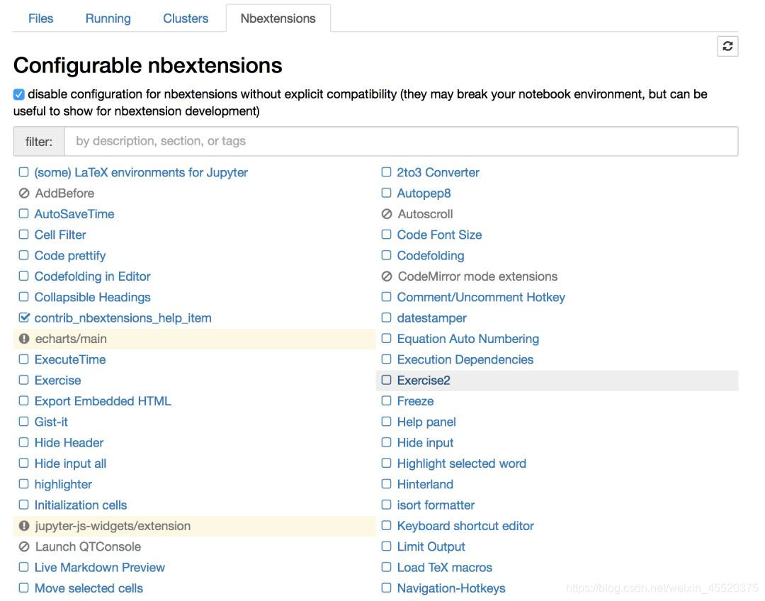The image size is (765, 601).
Task: Enable the Collapsible Headings checkbox
Action: click(x=24, y=297)
